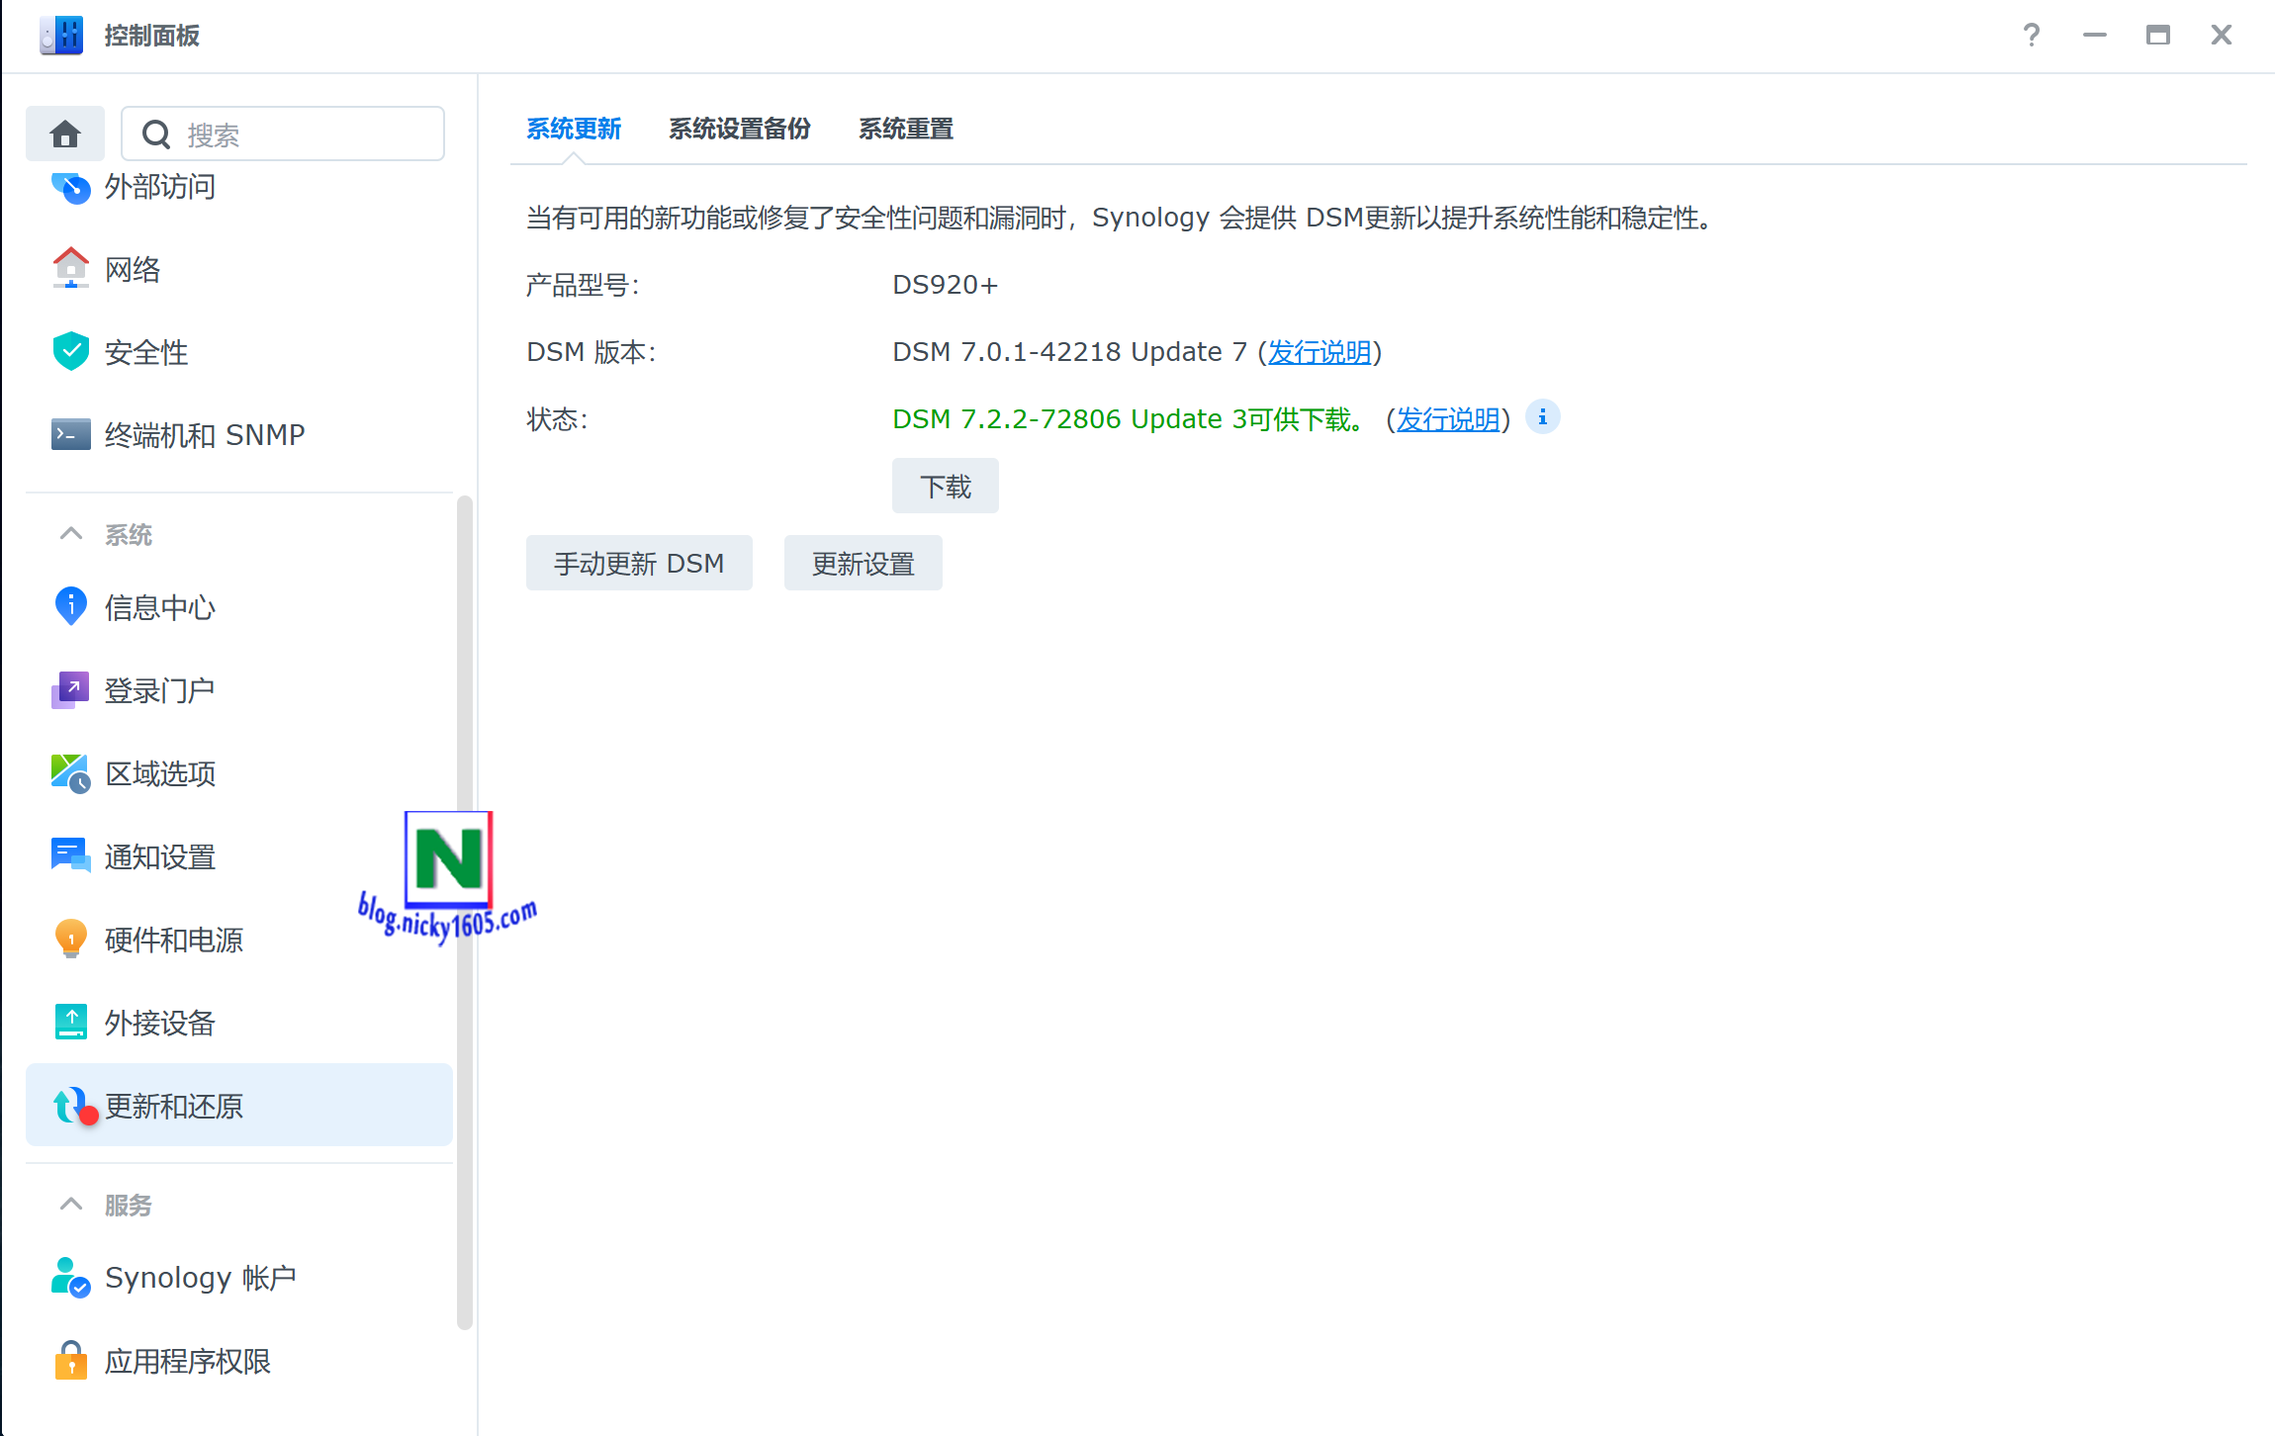The width and height of the screenshot is (2275, 1436).
Task: Open 硬件和电源 (Hardware & Power) settings
Action: coord(174,940)
